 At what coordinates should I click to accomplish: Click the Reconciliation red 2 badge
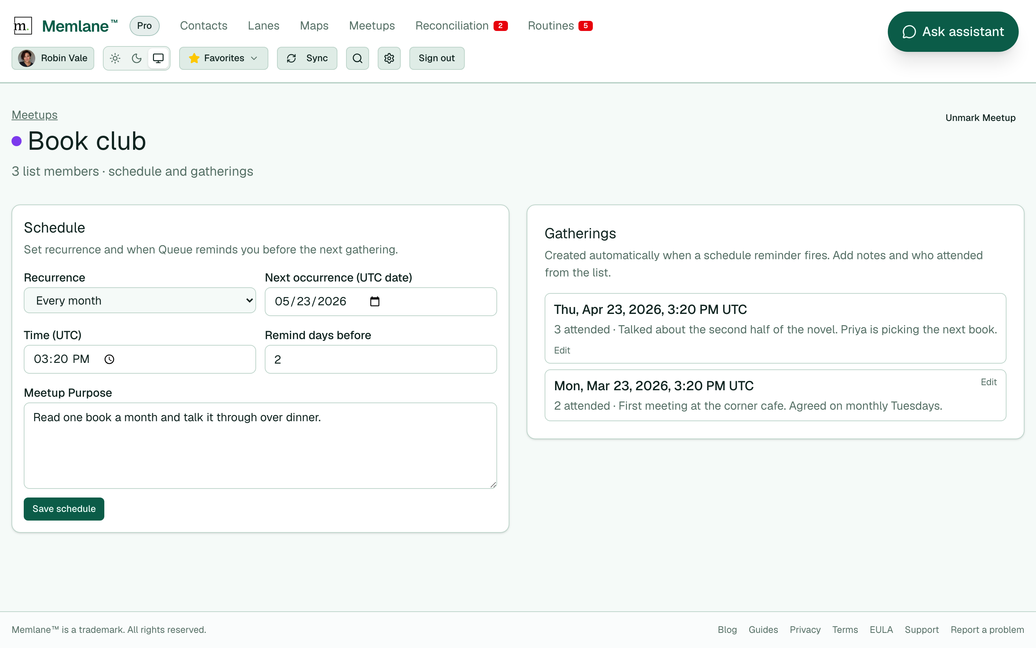coord(500,26)
